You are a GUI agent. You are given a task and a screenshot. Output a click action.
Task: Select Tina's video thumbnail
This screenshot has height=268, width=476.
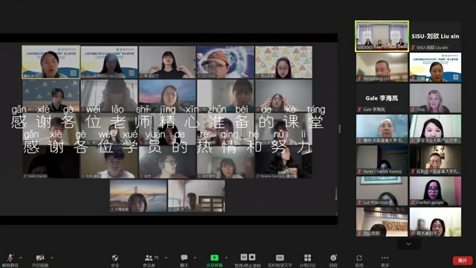point(435,98)
